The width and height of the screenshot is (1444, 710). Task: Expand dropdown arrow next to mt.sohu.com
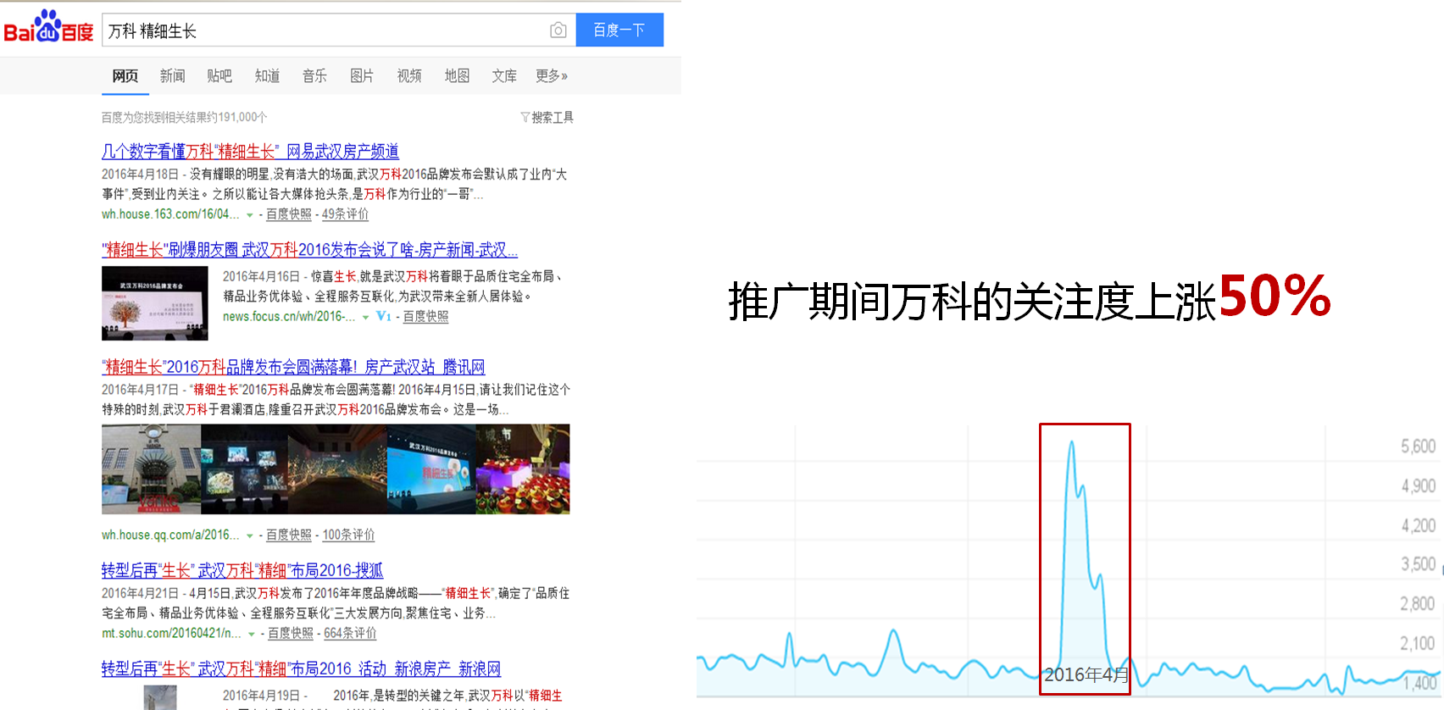point(252,634)
